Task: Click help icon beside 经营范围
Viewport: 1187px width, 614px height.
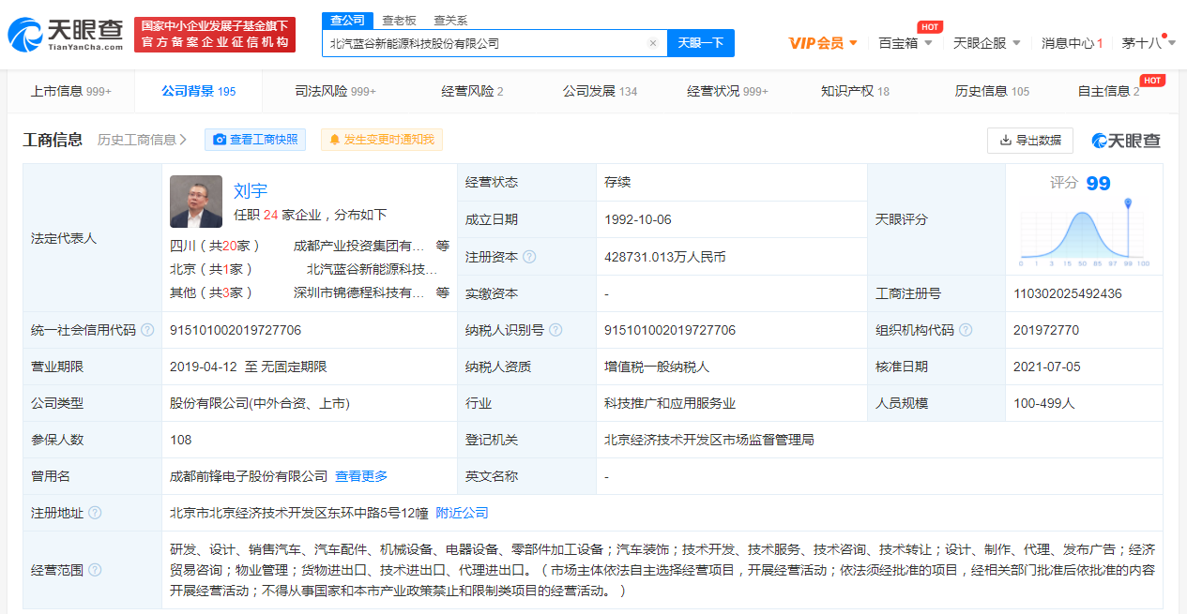Action: point(95,570)
